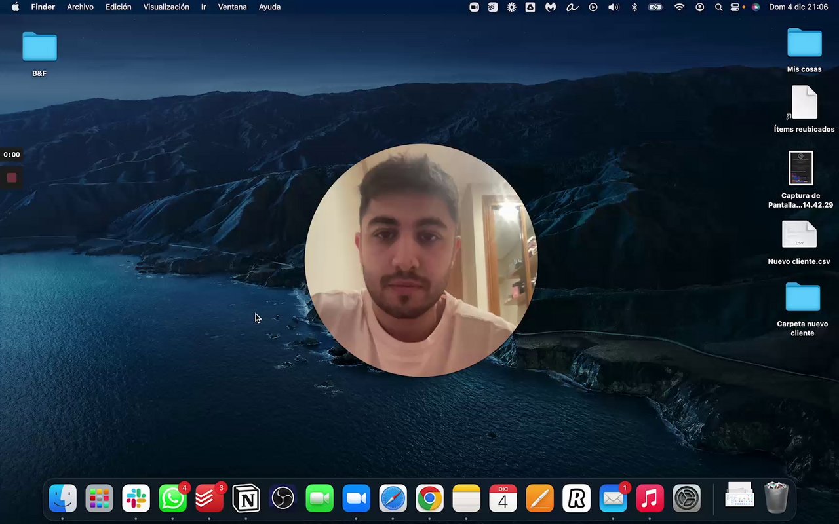Viewport: 839px width, 524px height.
Task: Select the Carpeta nuevo cliente folder
Action: [802, 309]
